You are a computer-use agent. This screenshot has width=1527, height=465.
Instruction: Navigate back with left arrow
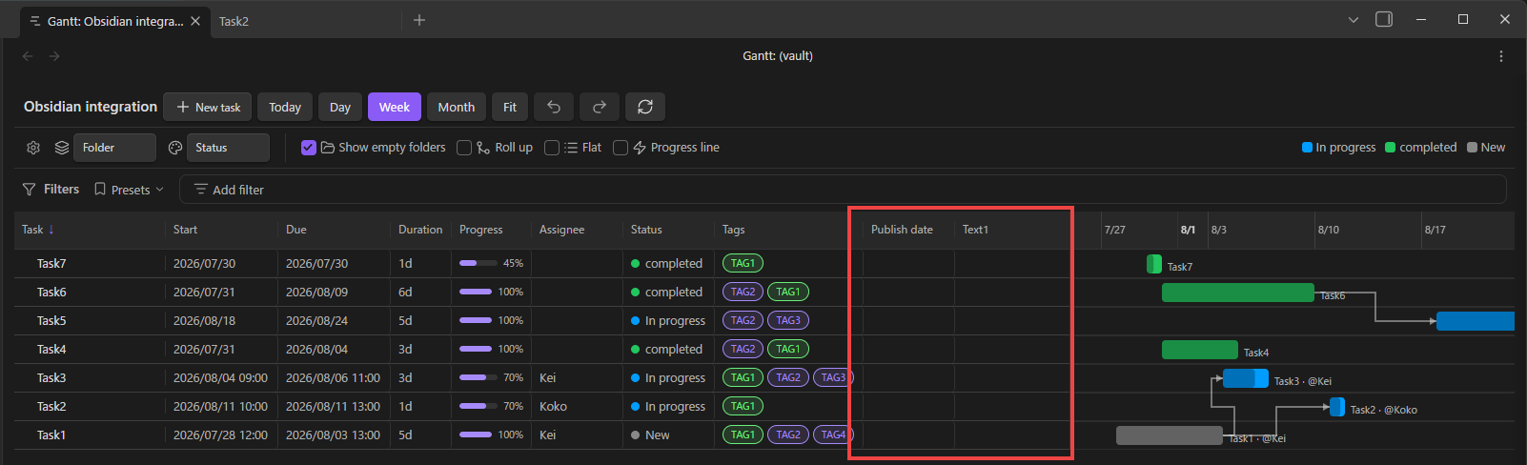tap(28, 56)
